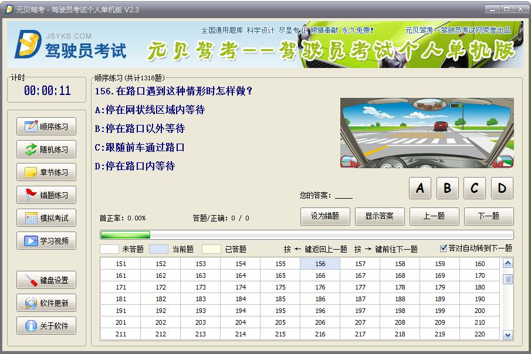Check for 软件更新 software update
The height and width of the screenshot is (354, 531).
[x=46, y=303]
